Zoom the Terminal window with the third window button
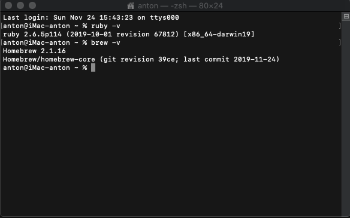Image resolution: width=350 pixels, height=218 pixels. [x=32, y=5]
